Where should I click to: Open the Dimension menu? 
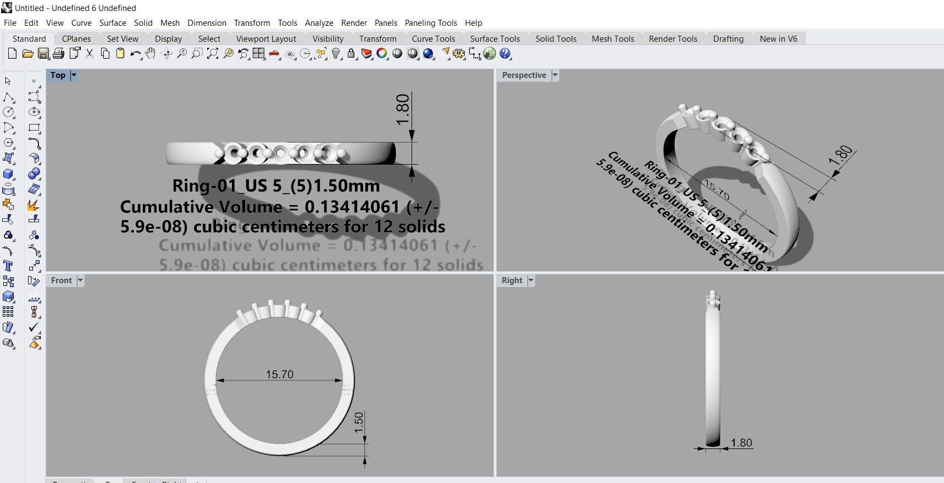click(x=207, y=23)
